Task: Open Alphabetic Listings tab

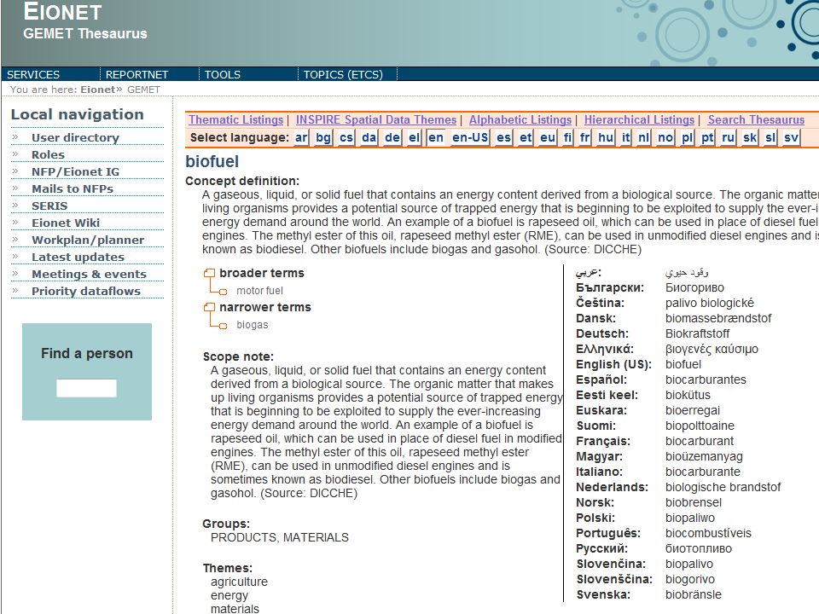Action: point(520,119)
